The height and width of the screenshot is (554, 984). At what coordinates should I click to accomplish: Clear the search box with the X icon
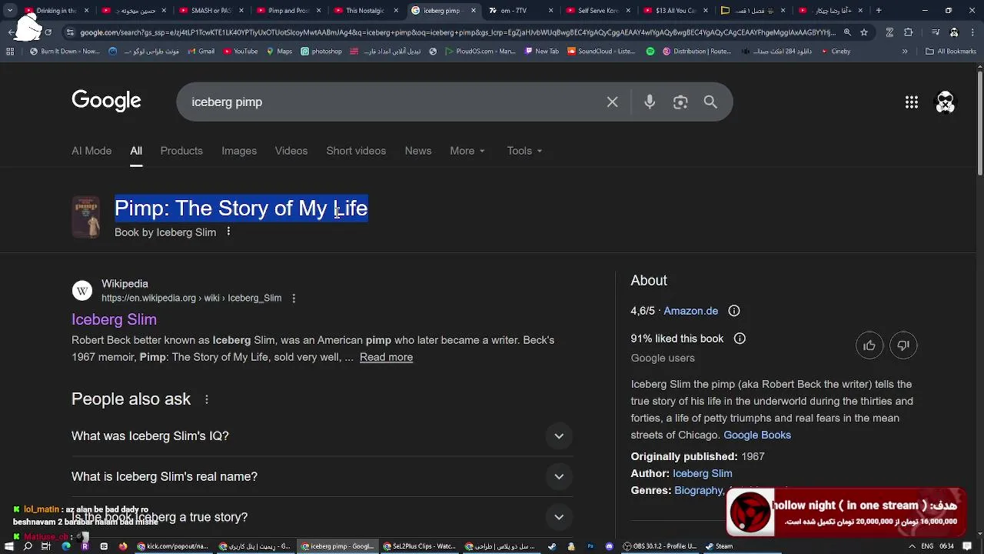pos(612,102)
